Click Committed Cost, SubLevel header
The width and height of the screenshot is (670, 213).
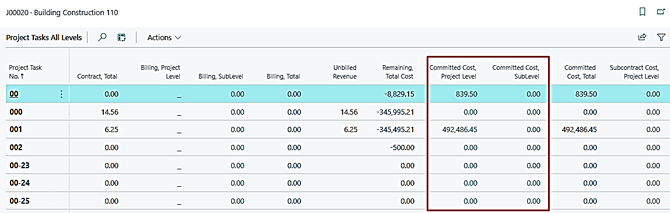[x=516, y=72]
